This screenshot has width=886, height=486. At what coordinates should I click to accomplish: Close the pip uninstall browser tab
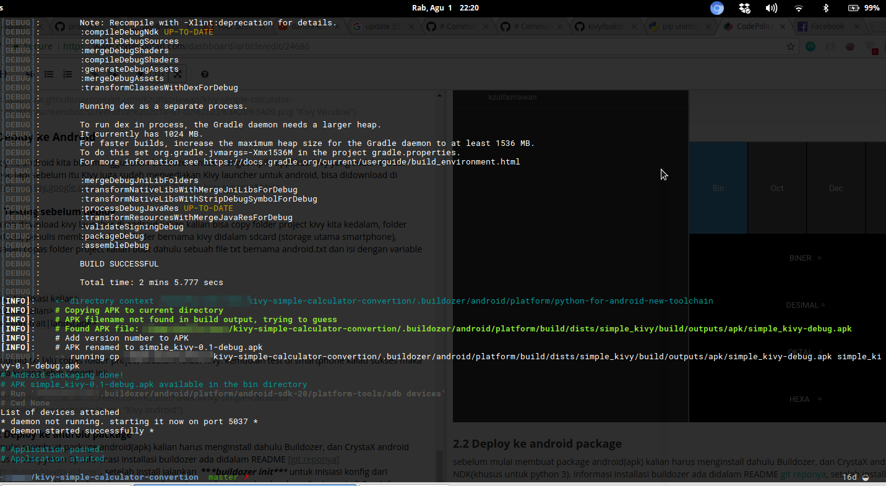click(708, 27)
